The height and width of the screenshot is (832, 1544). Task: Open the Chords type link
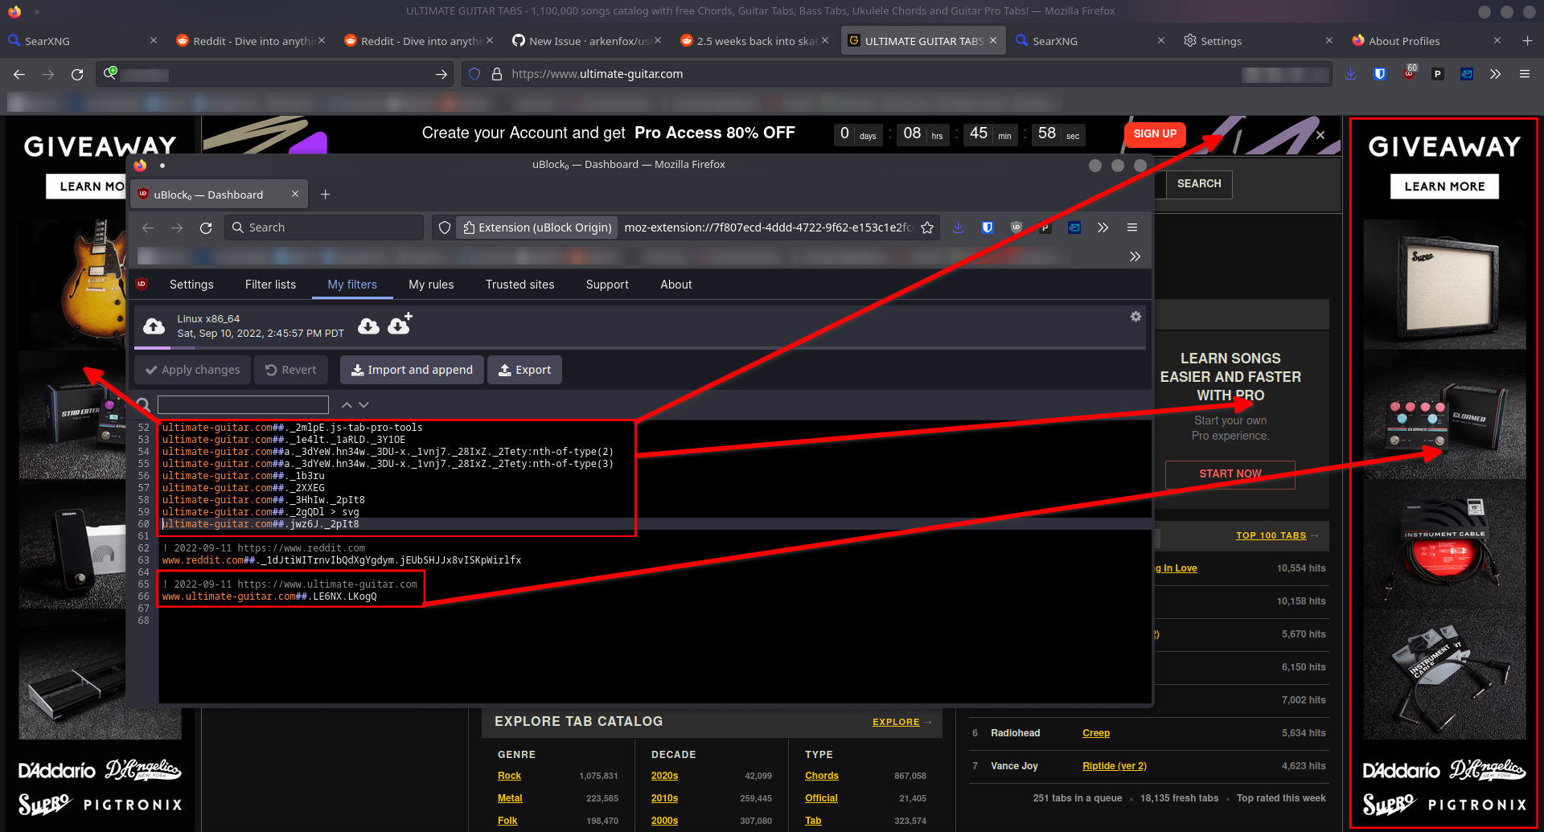pos(822,776)
